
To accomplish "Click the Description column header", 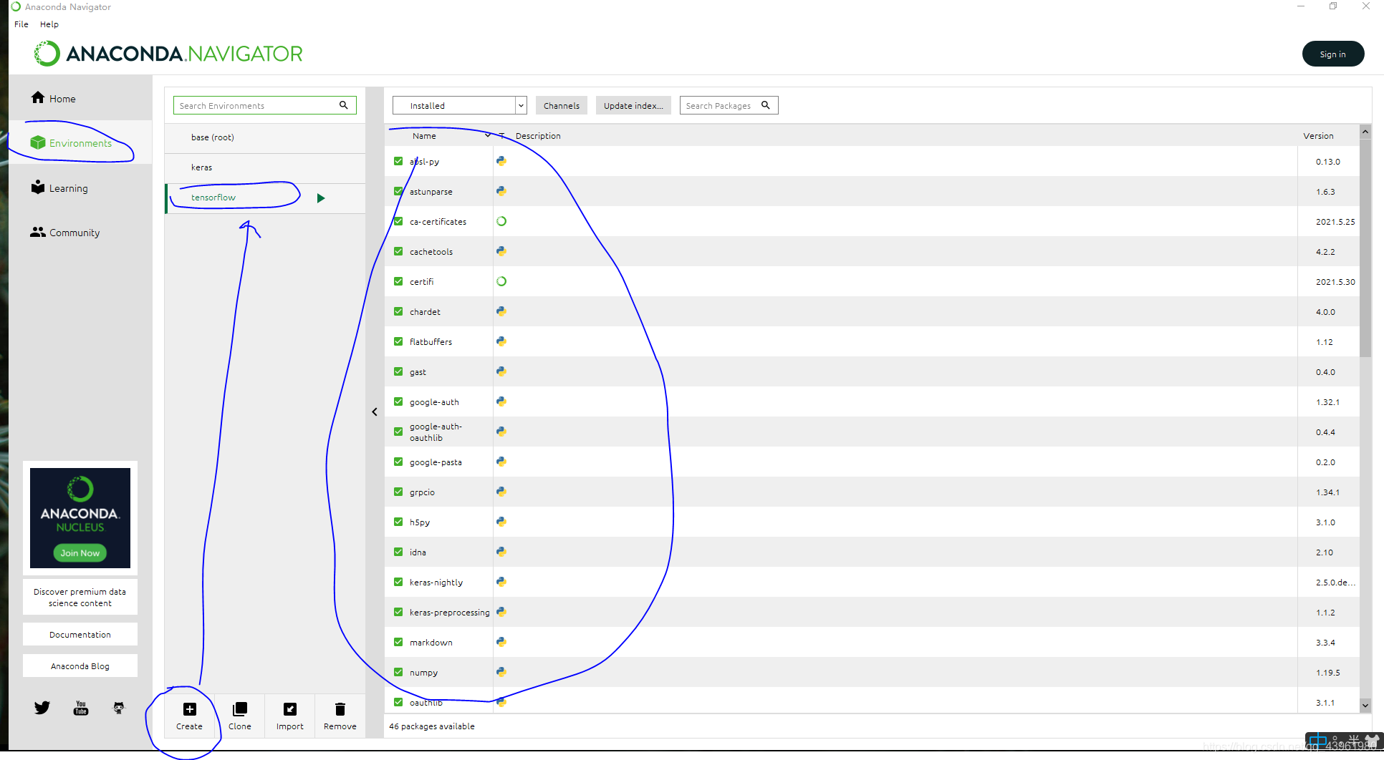I will click(x=538, y=135).
